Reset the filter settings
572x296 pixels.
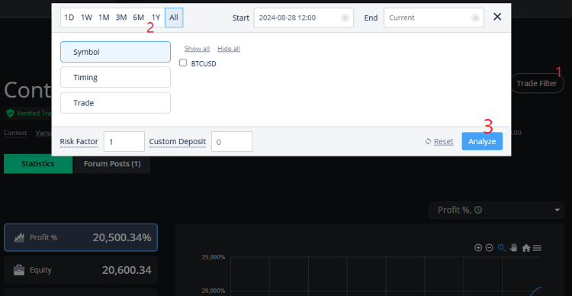click(x=439, y=142)
